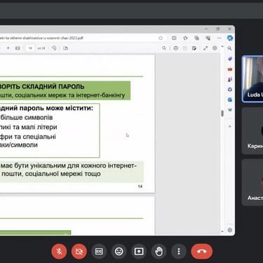Open the Favorites list in browser toolbar
Viewport: 263px width, 263px height.
click(185, 38)
